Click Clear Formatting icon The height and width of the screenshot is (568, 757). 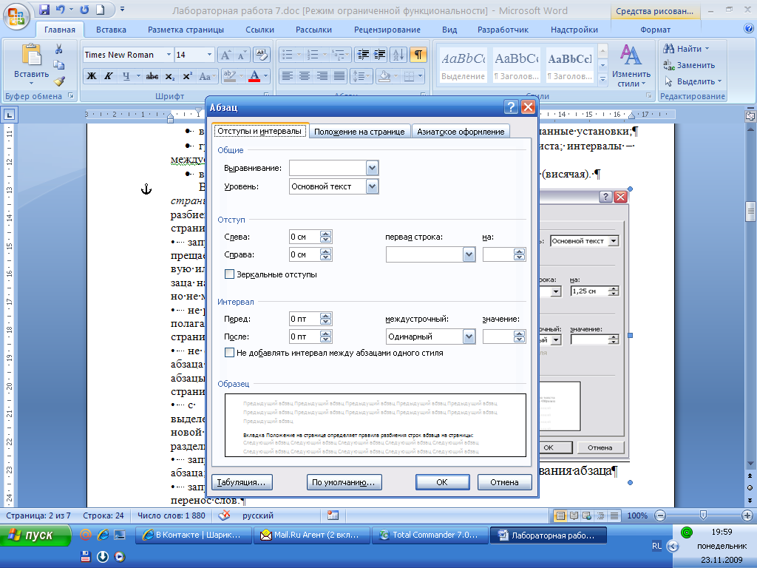261,55
